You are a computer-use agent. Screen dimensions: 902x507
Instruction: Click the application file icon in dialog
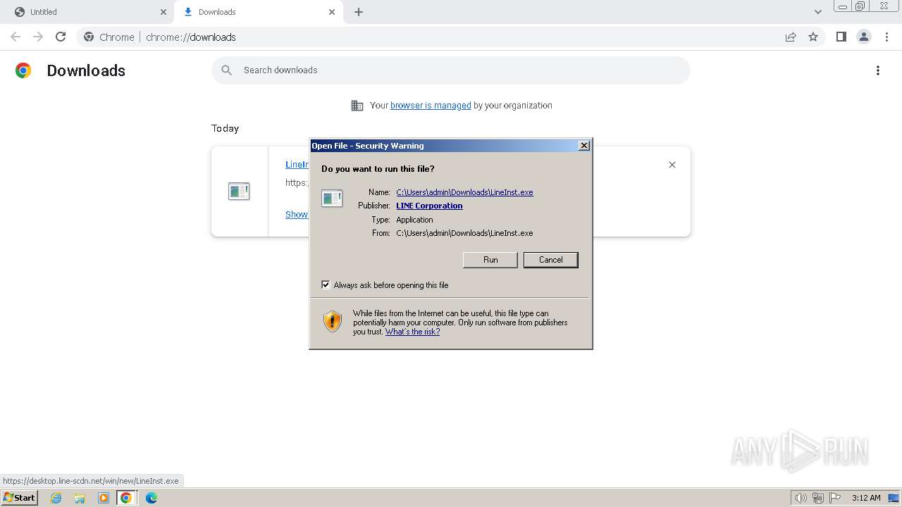click(332, 198)
